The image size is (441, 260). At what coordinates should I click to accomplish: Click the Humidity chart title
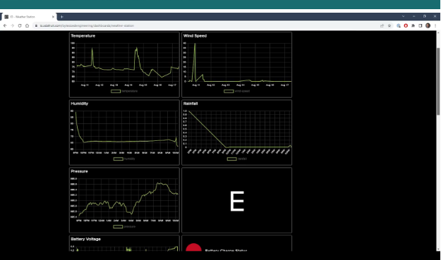[80, 104]
